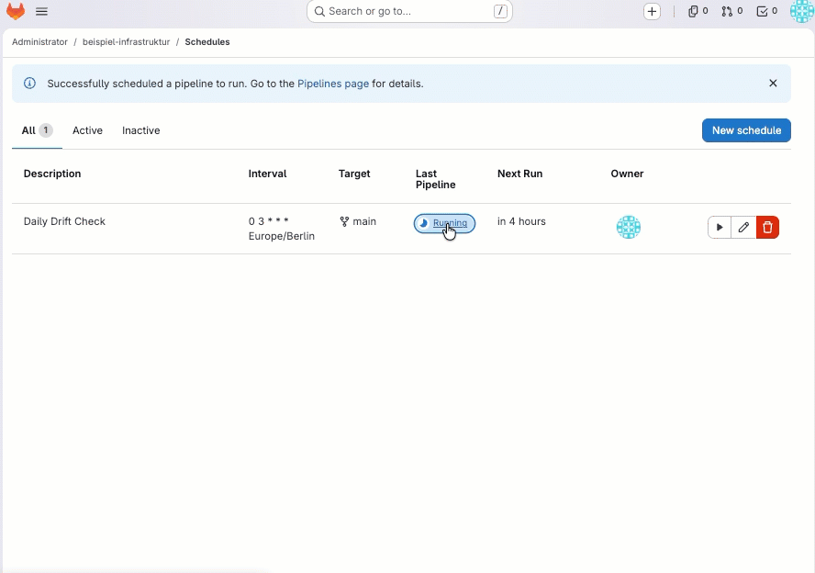Click the Last Pipeline column header
815x573 pixels.
click(x=436, y=179)
